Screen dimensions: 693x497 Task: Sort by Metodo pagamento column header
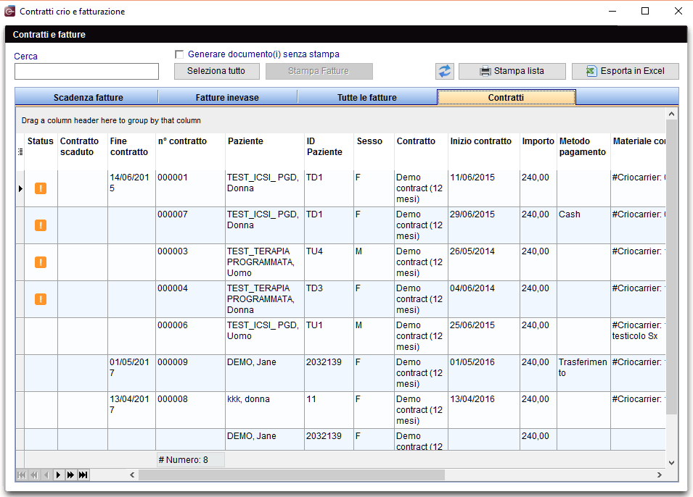point(583,152)
